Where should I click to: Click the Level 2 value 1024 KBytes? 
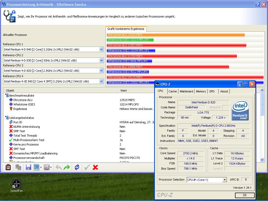(x=237, y=164)
